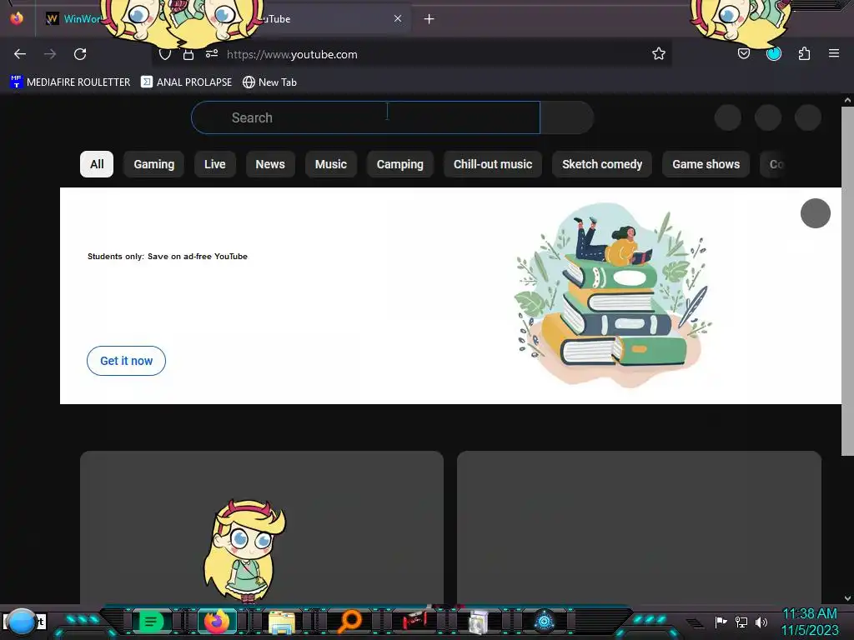Select the News filter chip
Viewport: 854px width, 640px height.
270,164
